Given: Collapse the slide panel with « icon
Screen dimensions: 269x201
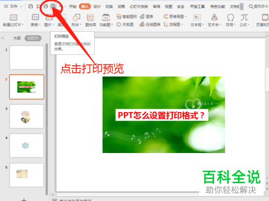Looking at the screenshot, I should 3,38.
